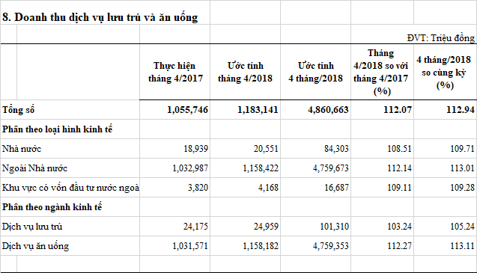Select the Tổng số row label
Image resolution: width=477 pixels, height=273 pixels.
tap(18, 110)
